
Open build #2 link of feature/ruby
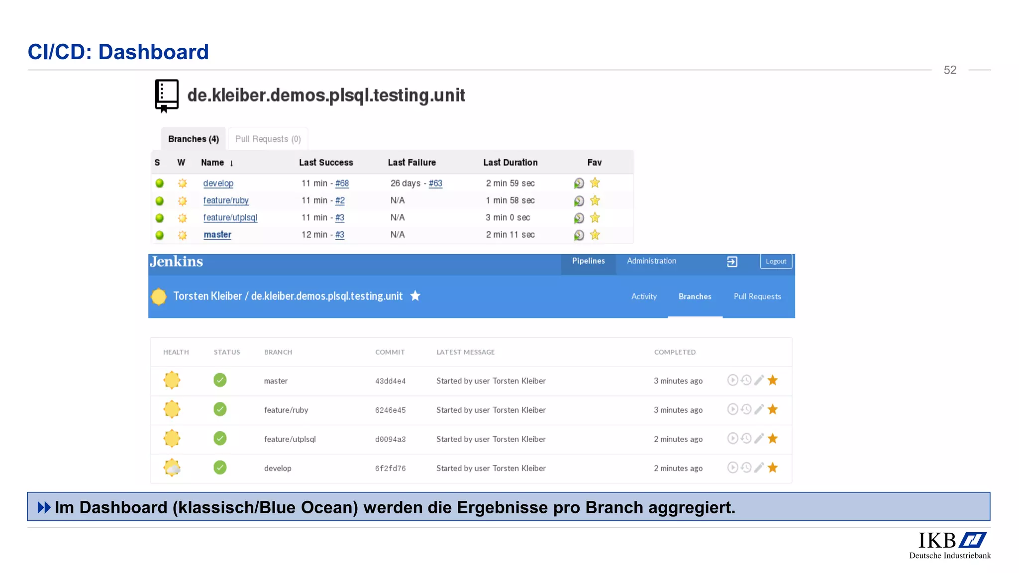point(340,200)
